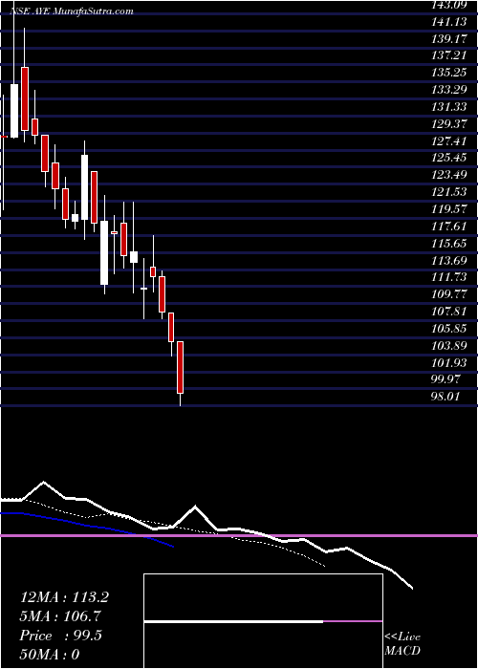478x669 pixels.
Task: Click the 103.89 price axis label
Action: tap(451, 345)
